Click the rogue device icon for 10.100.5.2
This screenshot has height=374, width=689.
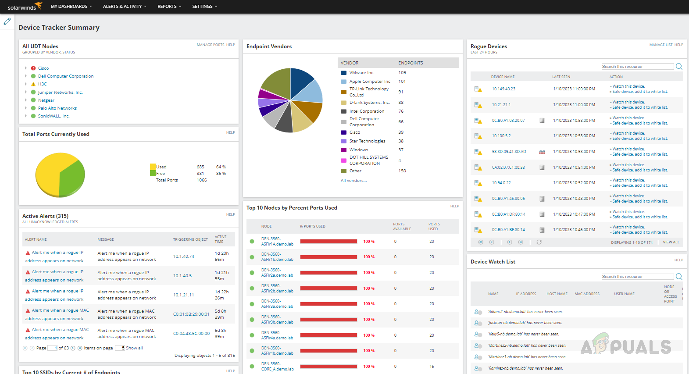(x=478, y=136)
